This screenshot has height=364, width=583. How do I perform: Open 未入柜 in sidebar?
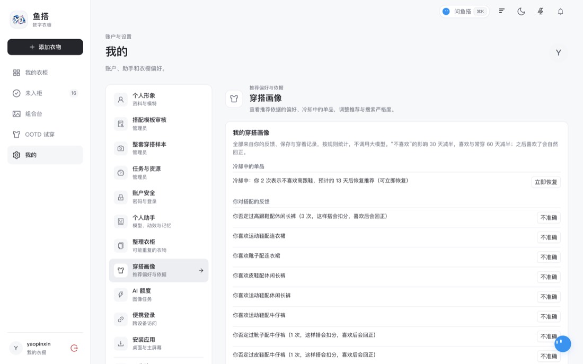(46, 93)
